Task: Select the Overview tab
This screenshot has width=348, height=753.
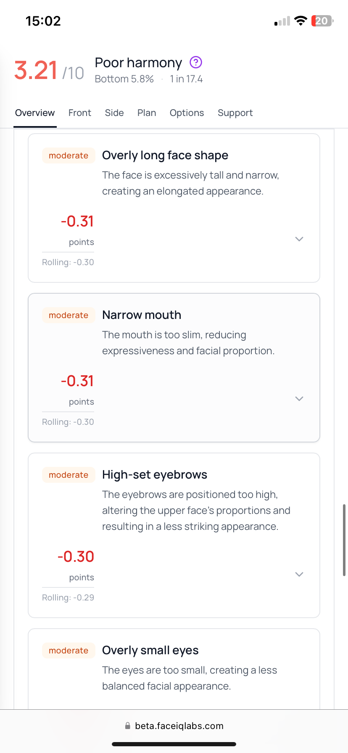Action: [x=35, y=113]
